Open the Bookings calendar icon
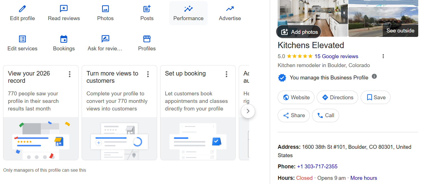Screen dimensions: 423x184 tap(64, 39)
